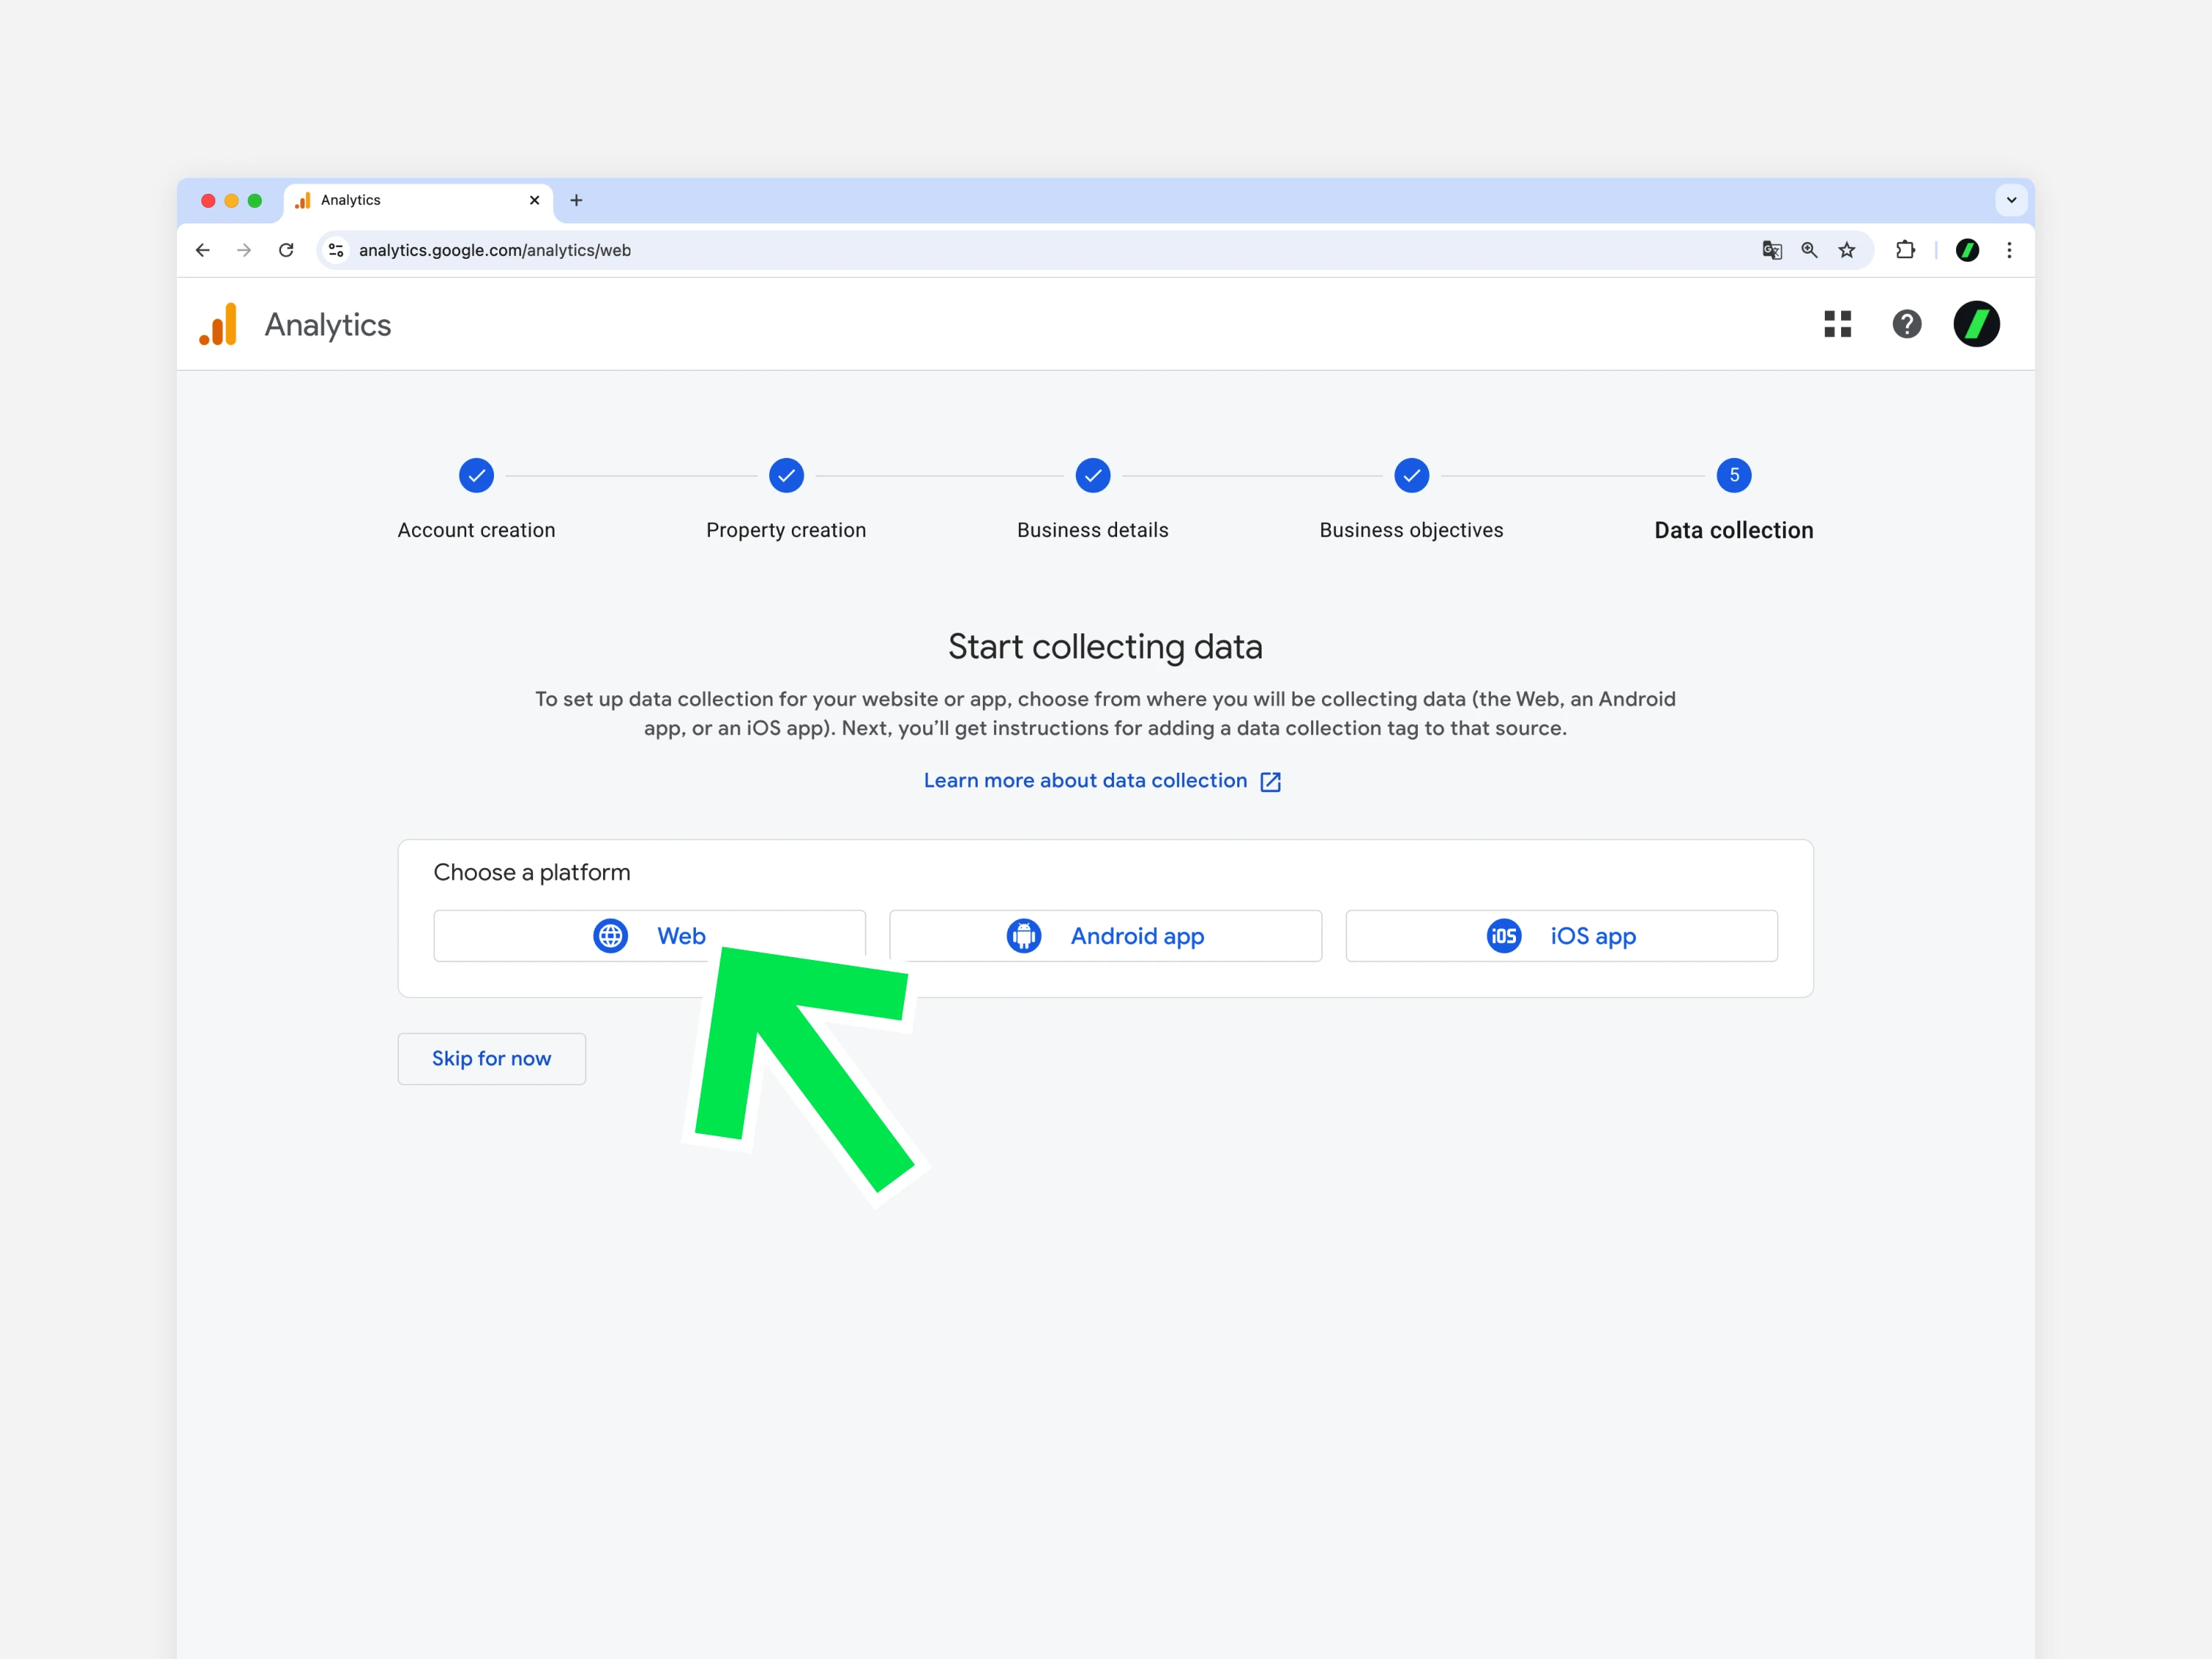Go to Business objectives step
Screen dimensions: 2212x1659
coord(1411,500)
